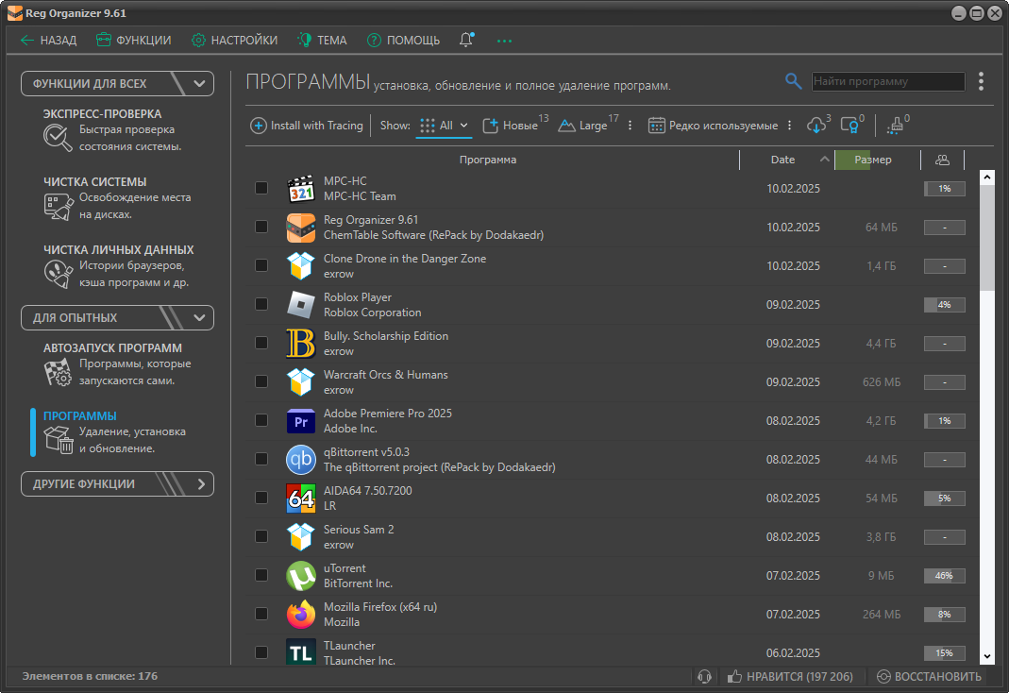Collapse the ФУНКЦИИ ДЛЯ ВСЕХ section
This screenshot has width=1009, height=693.
coord(199,84)
